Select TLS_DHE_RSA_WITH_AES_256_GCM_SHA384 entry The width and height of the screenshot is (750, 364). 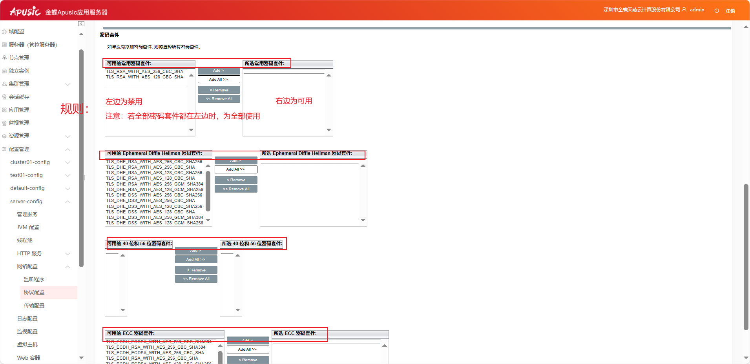click(155, 184)
